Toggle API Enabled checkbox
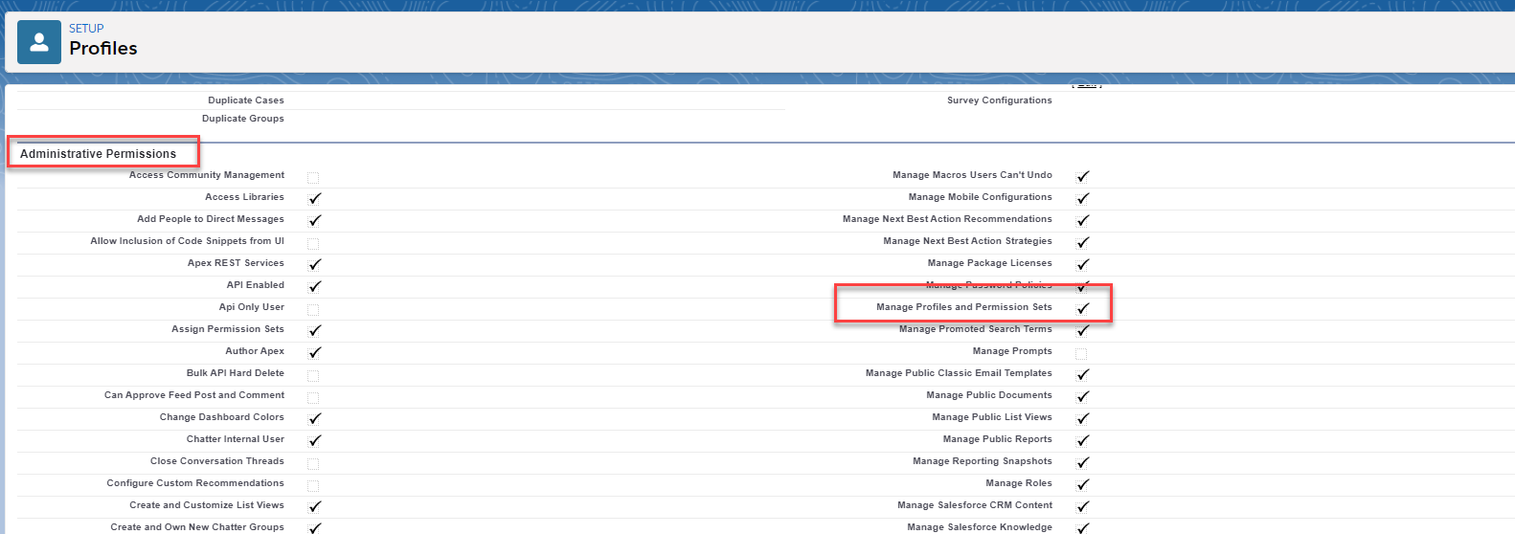1515x534 pixels. (314, 286)
